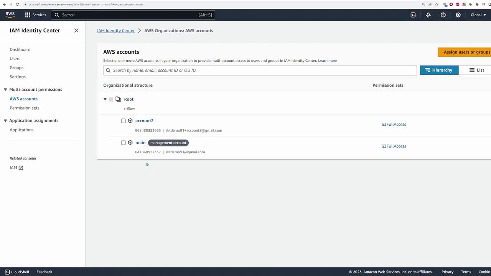The width and height of the screenshot is (491, 276).
Task: Click the IAM Identity Center sidebar title
Action: 35,30
